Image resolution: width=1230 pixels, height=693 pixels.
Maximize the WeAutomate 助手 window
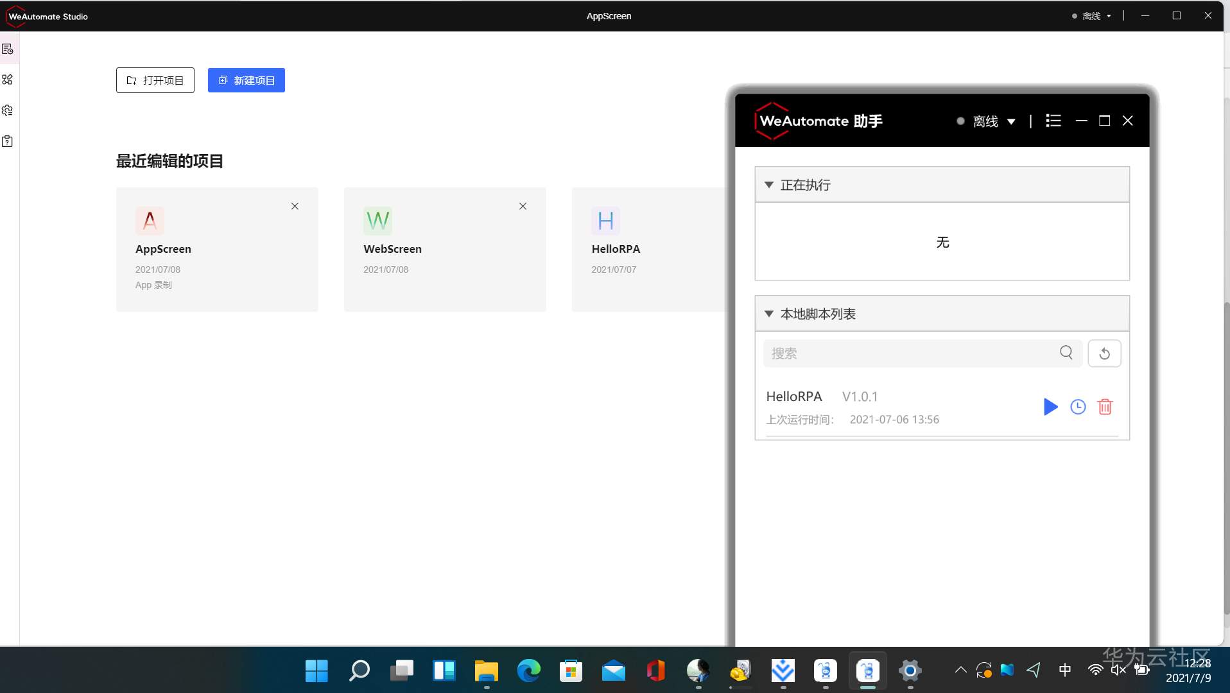pyautogui.click(x=1104, y=121)
